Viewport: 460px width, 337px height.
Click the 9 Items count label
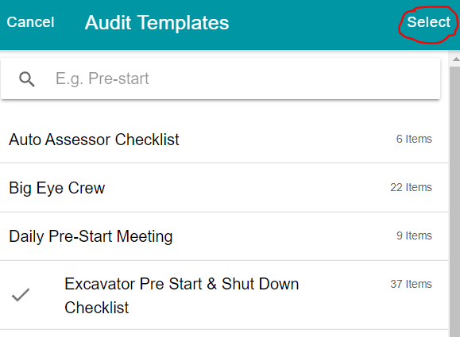414,236
